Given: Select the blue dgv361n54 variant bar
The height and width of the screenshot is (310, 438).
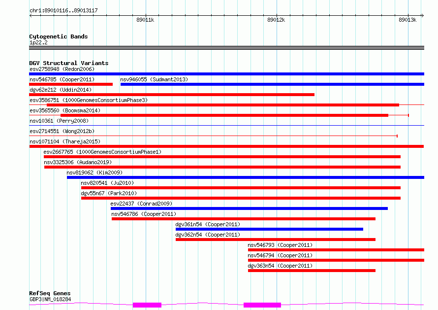Looking at the screenshot, I should (270, 229).
